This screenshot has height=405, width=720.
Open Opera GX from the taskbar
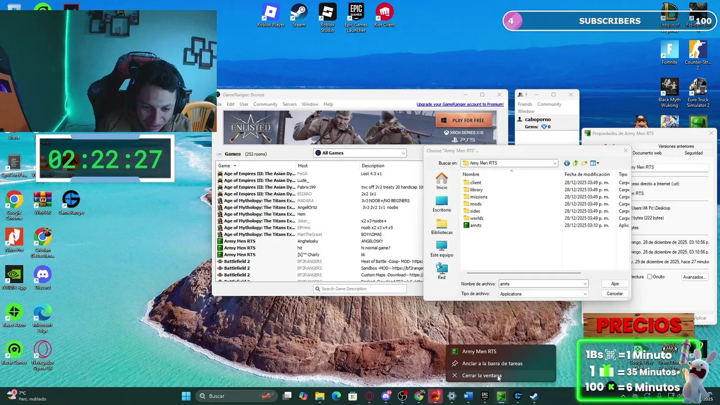pyautogui.click(x=369, y=396)
